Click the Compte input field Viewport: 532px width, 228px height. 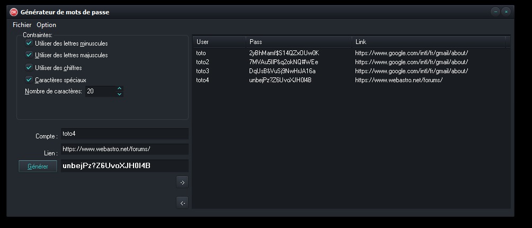point(124,134)
